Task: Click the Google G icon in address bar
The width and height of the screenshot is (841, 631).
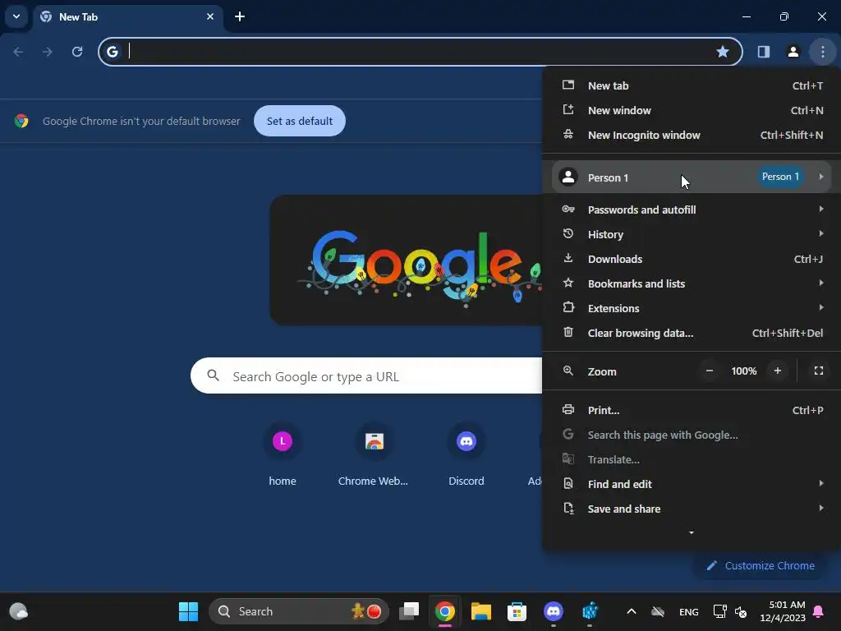Action: [112, 52]
